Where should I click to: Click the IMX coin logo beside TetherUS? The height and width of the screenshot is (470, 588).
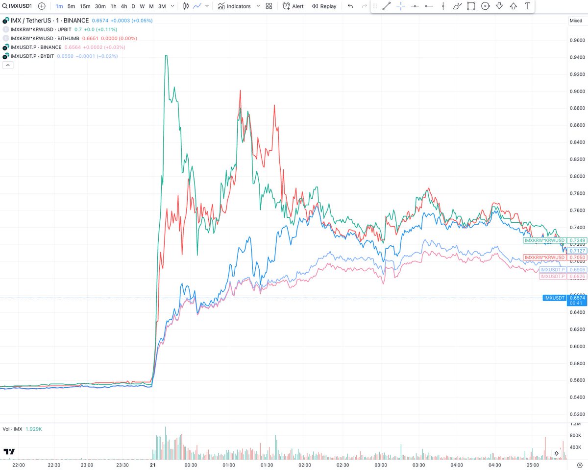click(x=5, y=21)
